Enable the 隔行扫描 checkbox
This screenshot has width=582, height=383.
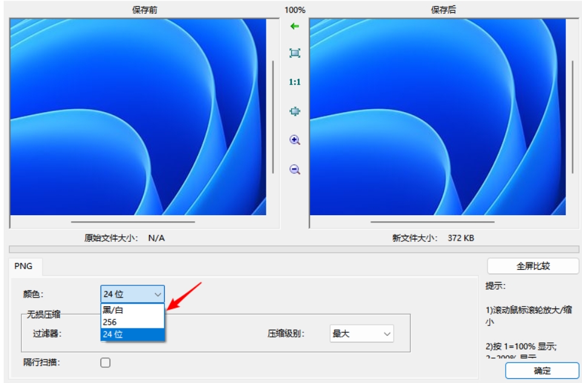(105, 362)
